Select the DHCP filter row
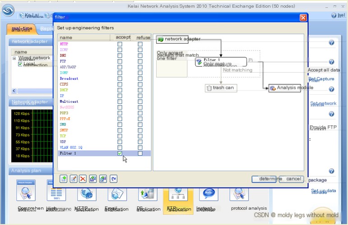This screenshot has width=348, height=225. (104, 90)
